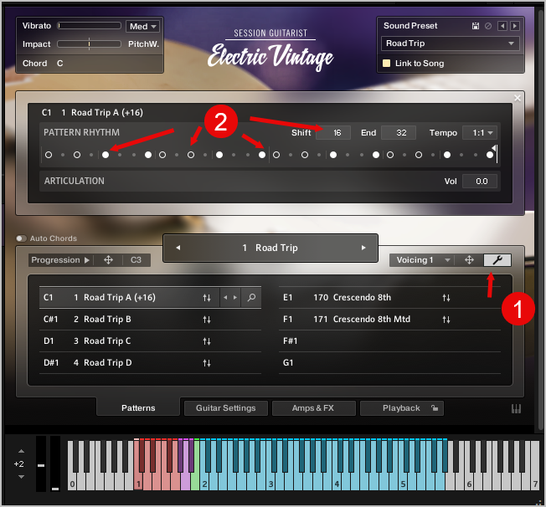Screen dimensions: 546x507
Task: Select the Road Trip D pattern row
Action: 150,363
